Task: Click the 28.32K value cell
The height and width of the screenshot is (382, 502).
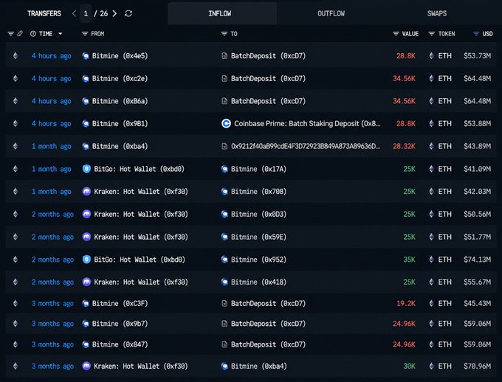Action: (x=404, y=146)
